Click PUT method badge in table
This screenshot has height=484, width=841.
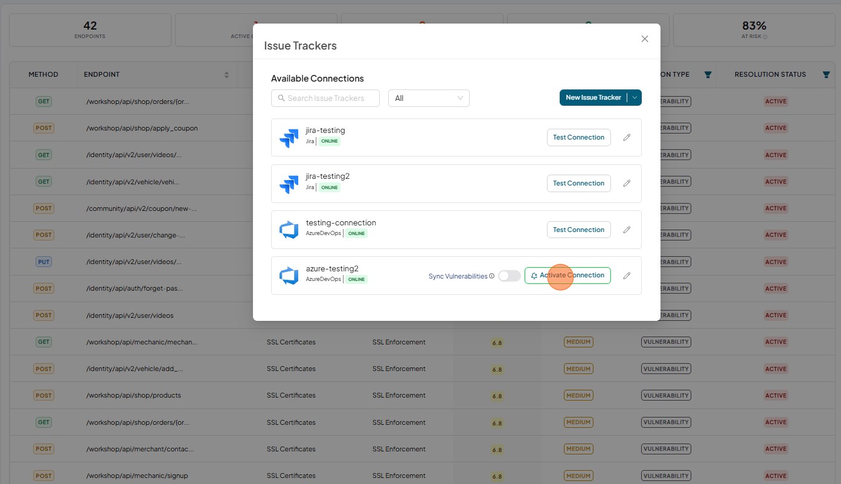[43, 262]
